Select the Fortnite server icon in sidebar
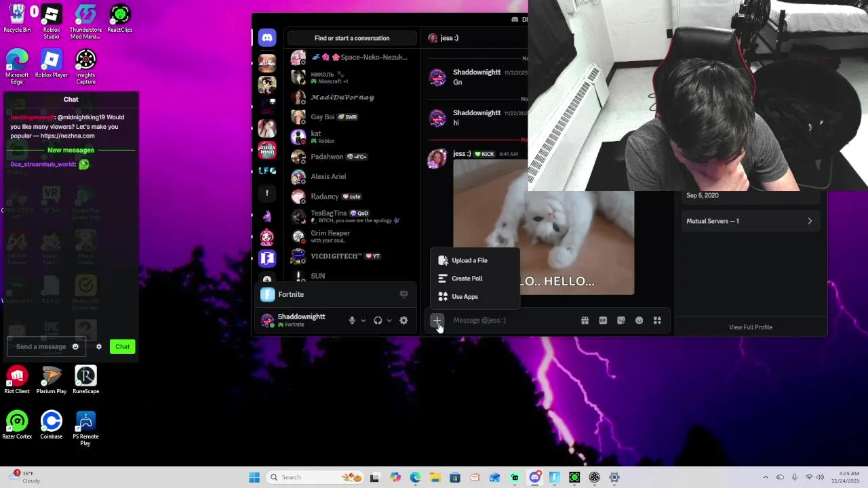Image resolution: width=868 pixels, height=488 pixels. [x=267, y=258]
